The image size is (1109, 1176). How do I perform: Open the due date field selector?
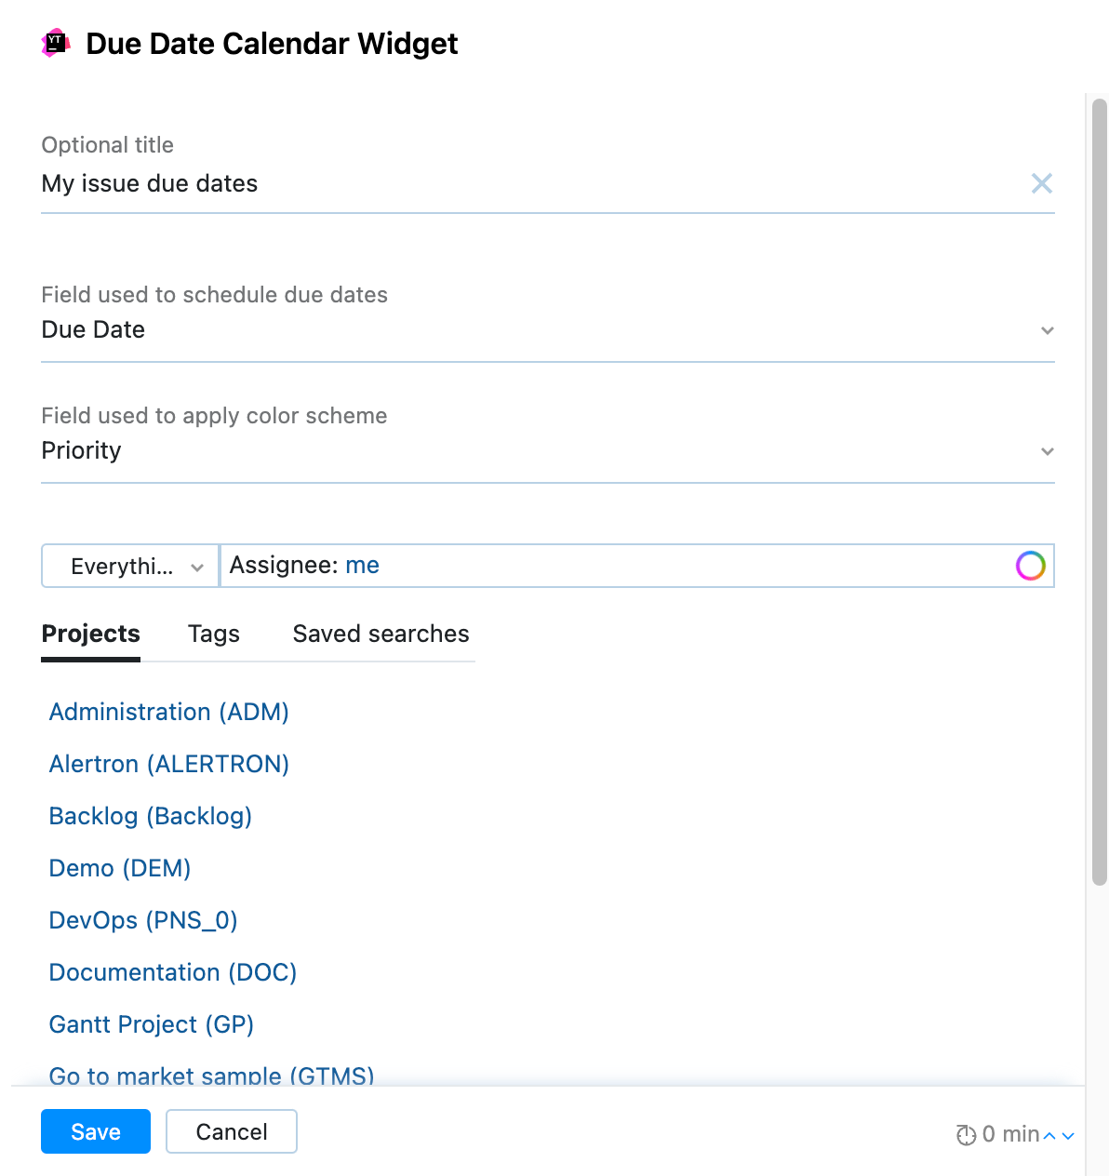click(372, 329)
